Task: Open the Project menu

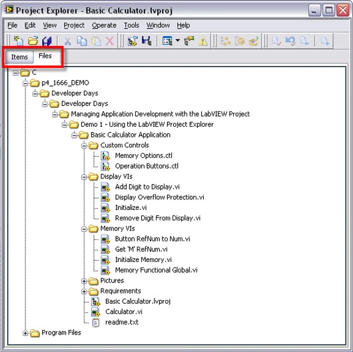Action: pos(74,25)
